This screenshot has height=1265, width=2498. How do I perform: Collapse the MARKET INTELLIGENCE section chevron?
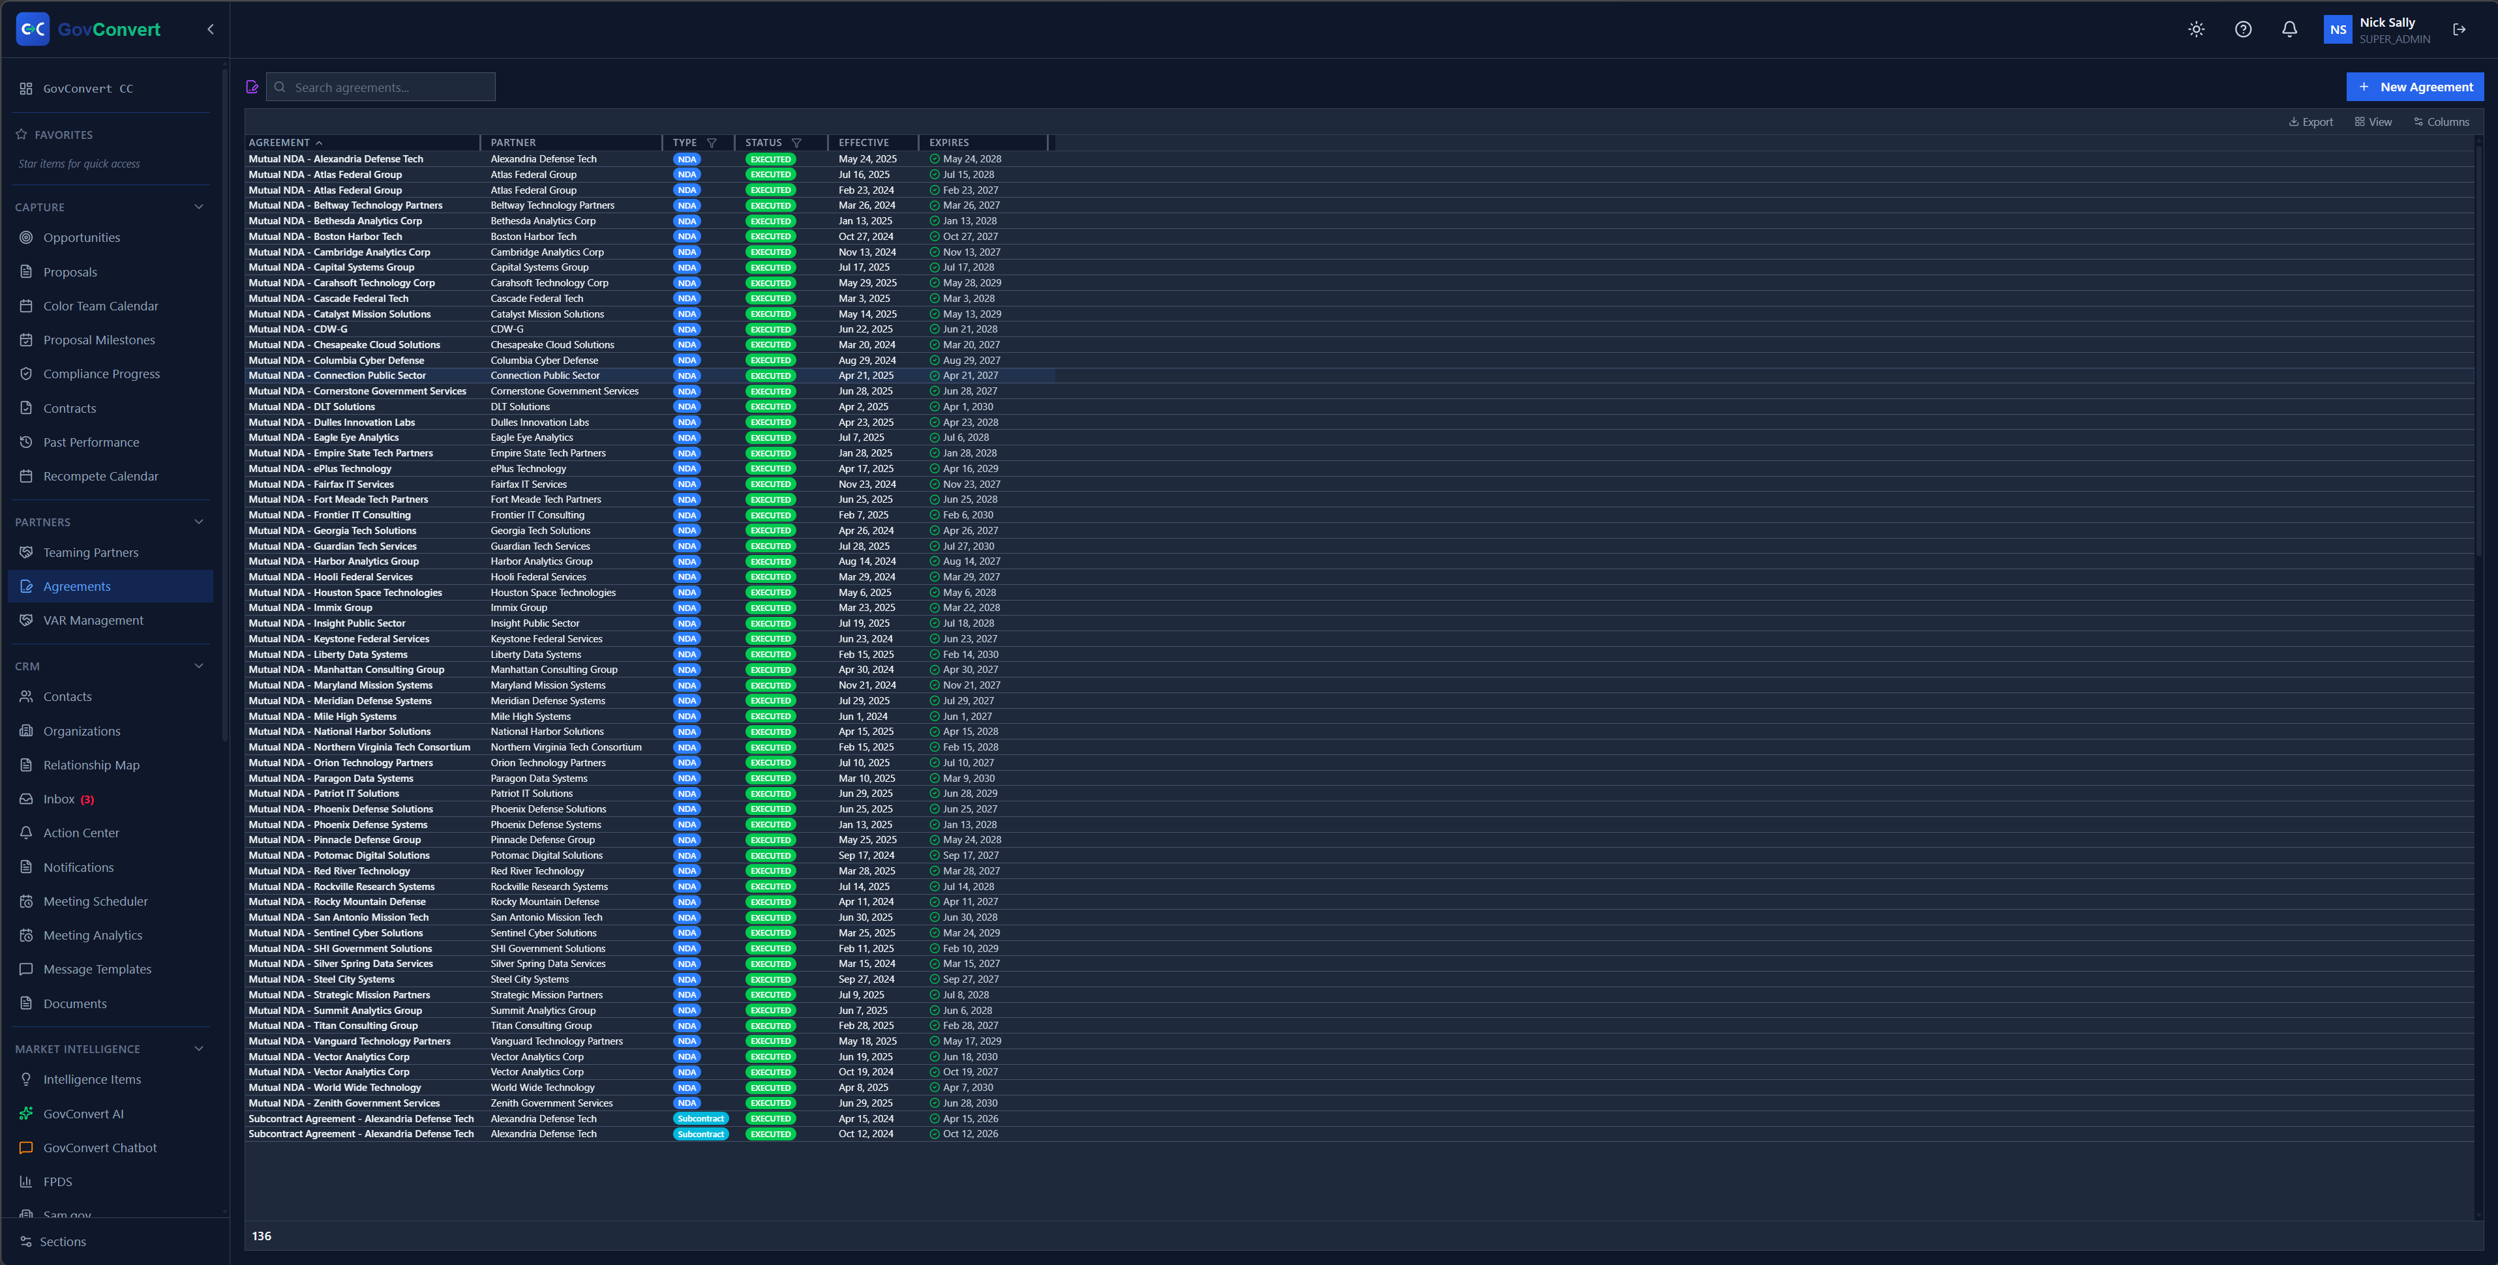click(x=199, y=1049)
